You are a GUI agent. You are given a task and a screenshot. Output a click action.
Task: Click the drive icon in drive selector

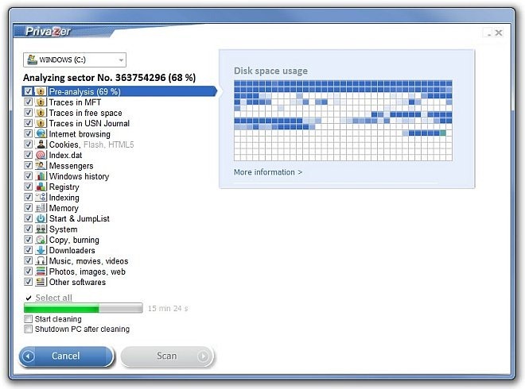32,60
